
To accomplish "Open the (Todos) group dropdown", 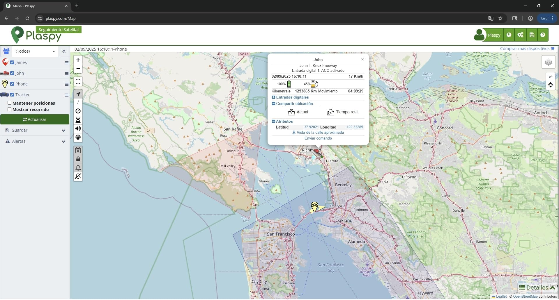I will 35,51.
